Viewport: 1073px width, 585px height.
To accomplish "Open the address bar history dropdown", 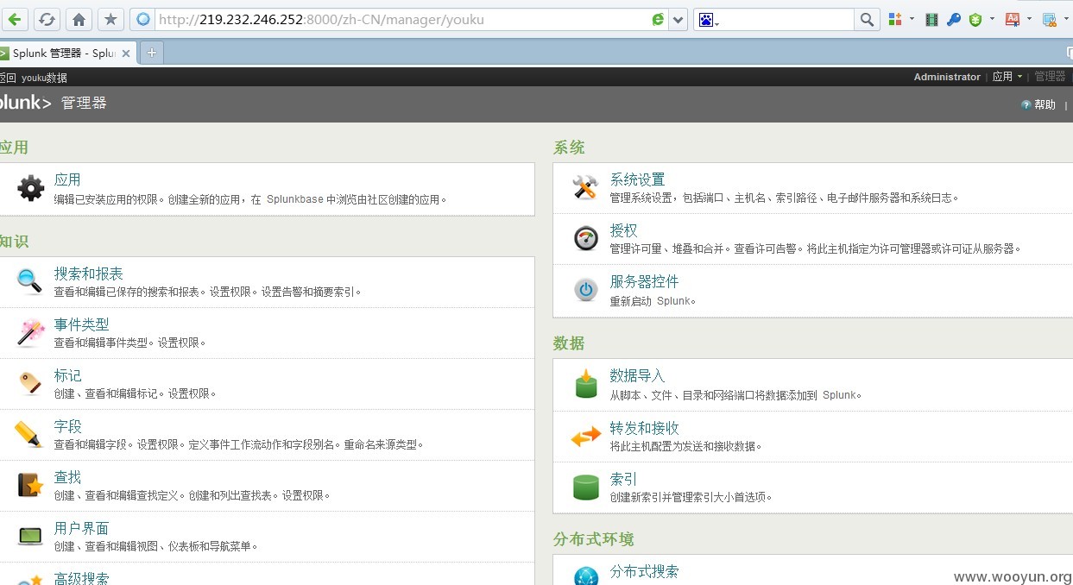I will [x=679, y=19].
